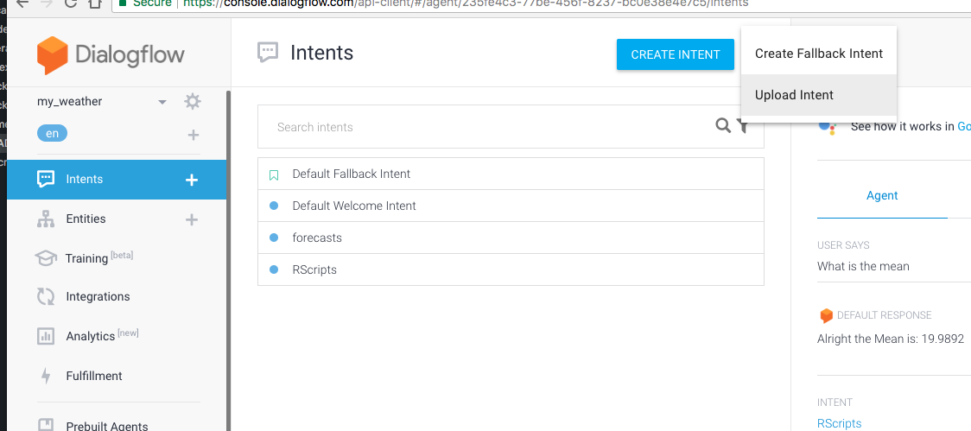Viewport: 971px width, 431px height.
Task: Click 'Alright the Mean is: 19.9892' response
Action: tap(892, 339)
